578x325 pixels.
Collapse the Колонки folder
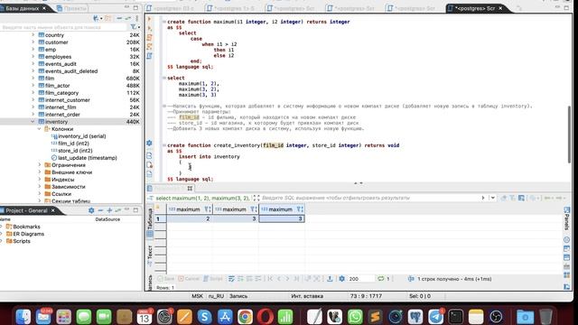pos(40,128)
